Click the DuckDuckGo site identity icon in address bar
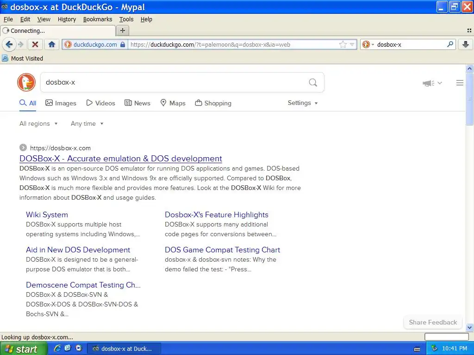 (68, 44)
